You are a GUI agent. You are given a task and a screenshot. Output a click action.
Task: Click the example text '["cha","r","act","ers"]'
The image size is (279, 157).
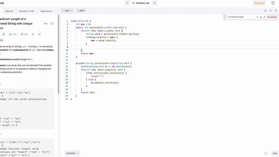tap(24, 142)
